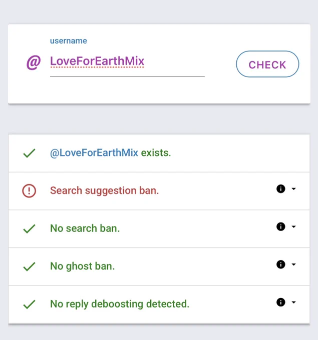
Task: Open info icon for reply deboosting
Action: [x=280, y=302]
